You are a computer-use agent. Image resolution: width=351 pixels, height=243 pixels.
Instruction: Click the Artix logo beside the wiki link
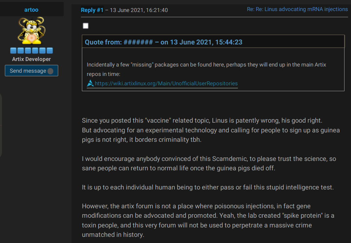90,83
